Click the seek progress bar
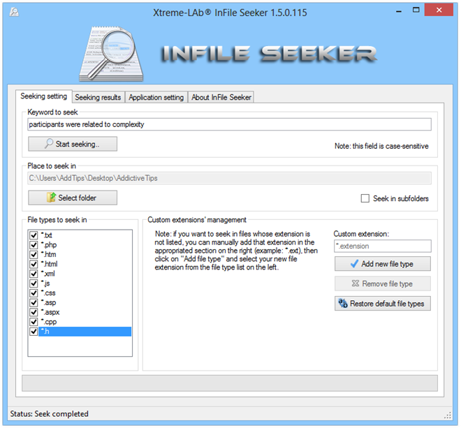The image size is (461, 428). tap(230, 383)
